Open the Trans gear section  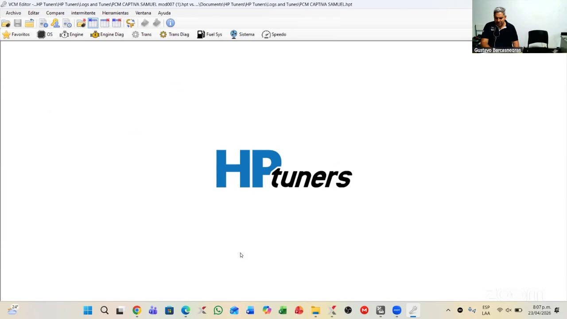(x=142, y=34)
